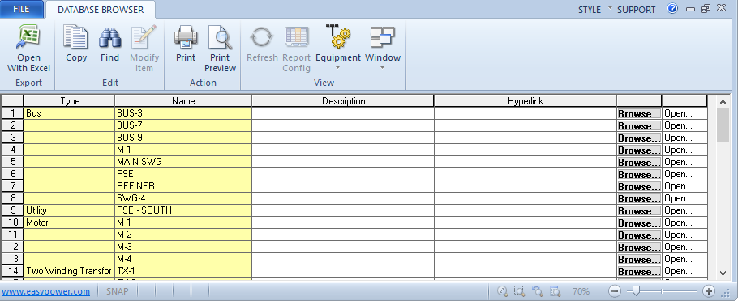Image resolution: width=738 pixels, height=301 pixels.
Task: Click Hyperlink cell for PSE - SOUTH row
Action: [x=526, y=210]
